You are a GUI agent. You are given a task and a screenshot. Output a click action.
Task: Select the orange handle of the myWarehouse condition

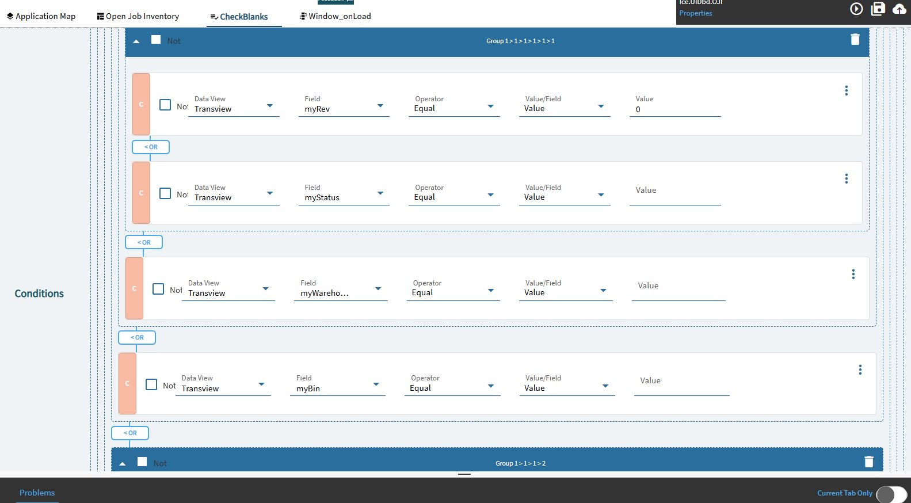(134, 288)
